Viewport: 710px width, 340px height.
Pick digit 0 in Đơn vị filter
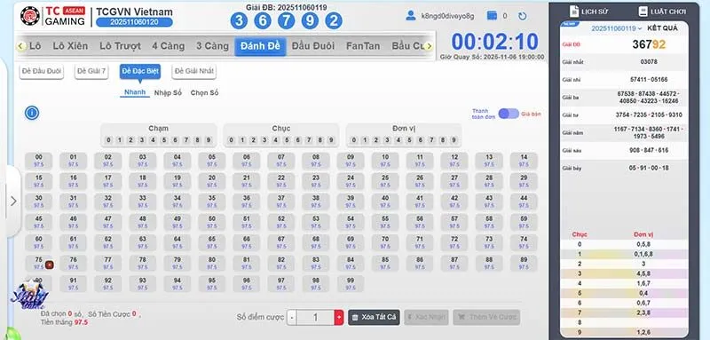(353, 140)
